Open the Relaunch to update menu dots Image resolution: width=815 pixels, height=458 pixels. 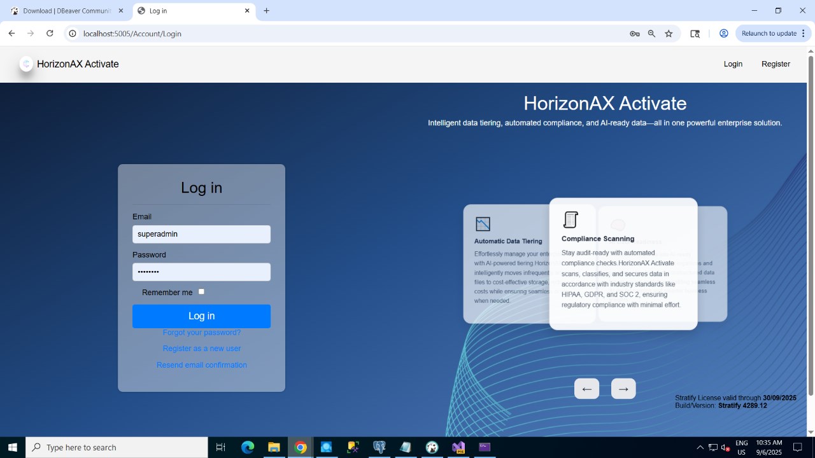click(804, 34)
